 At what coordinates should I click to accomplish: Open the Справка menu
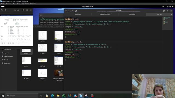33,4
